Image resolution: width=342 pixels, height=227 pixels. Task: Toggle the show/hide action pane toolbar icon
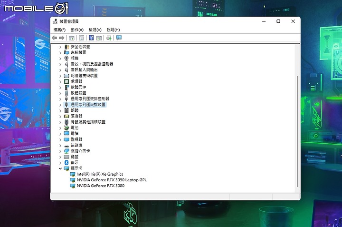(99, 38)
